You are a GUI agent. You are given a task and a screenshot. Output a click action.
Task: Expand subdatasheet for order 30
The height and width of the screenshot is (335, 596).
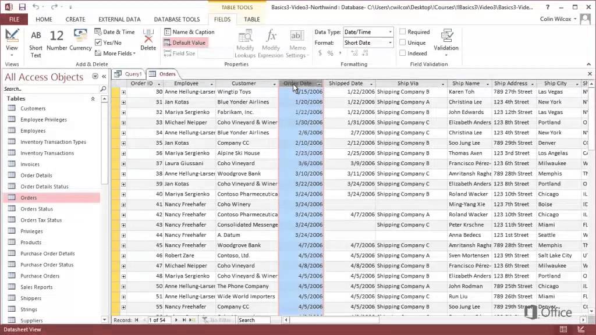tap(123, 92)
